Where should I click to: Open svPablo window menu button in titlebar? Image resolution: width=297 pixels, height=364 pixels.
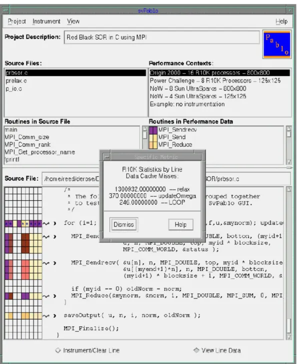[x=6, y=11]
